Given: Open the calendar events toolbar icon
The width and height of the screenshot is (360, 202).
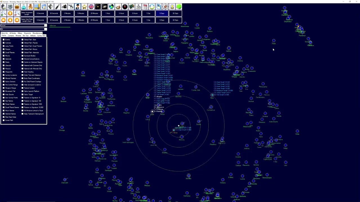Looking at the screenshot, I should coord(145,6).
